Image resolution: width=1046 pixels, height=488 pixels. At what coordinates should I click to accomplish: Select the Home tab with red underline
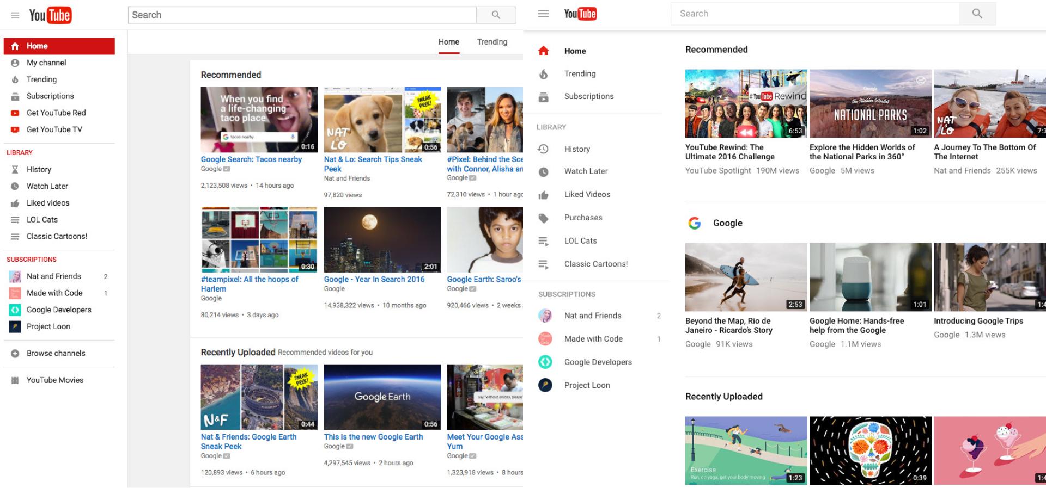[448, 42]
